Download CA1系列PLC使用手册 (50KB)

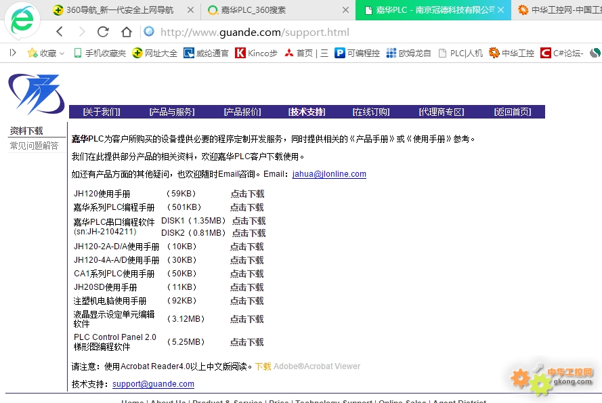247,274
